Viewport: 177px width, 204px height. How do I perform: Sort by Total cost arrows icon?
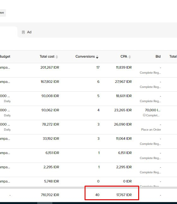click(x=57, y=57)
